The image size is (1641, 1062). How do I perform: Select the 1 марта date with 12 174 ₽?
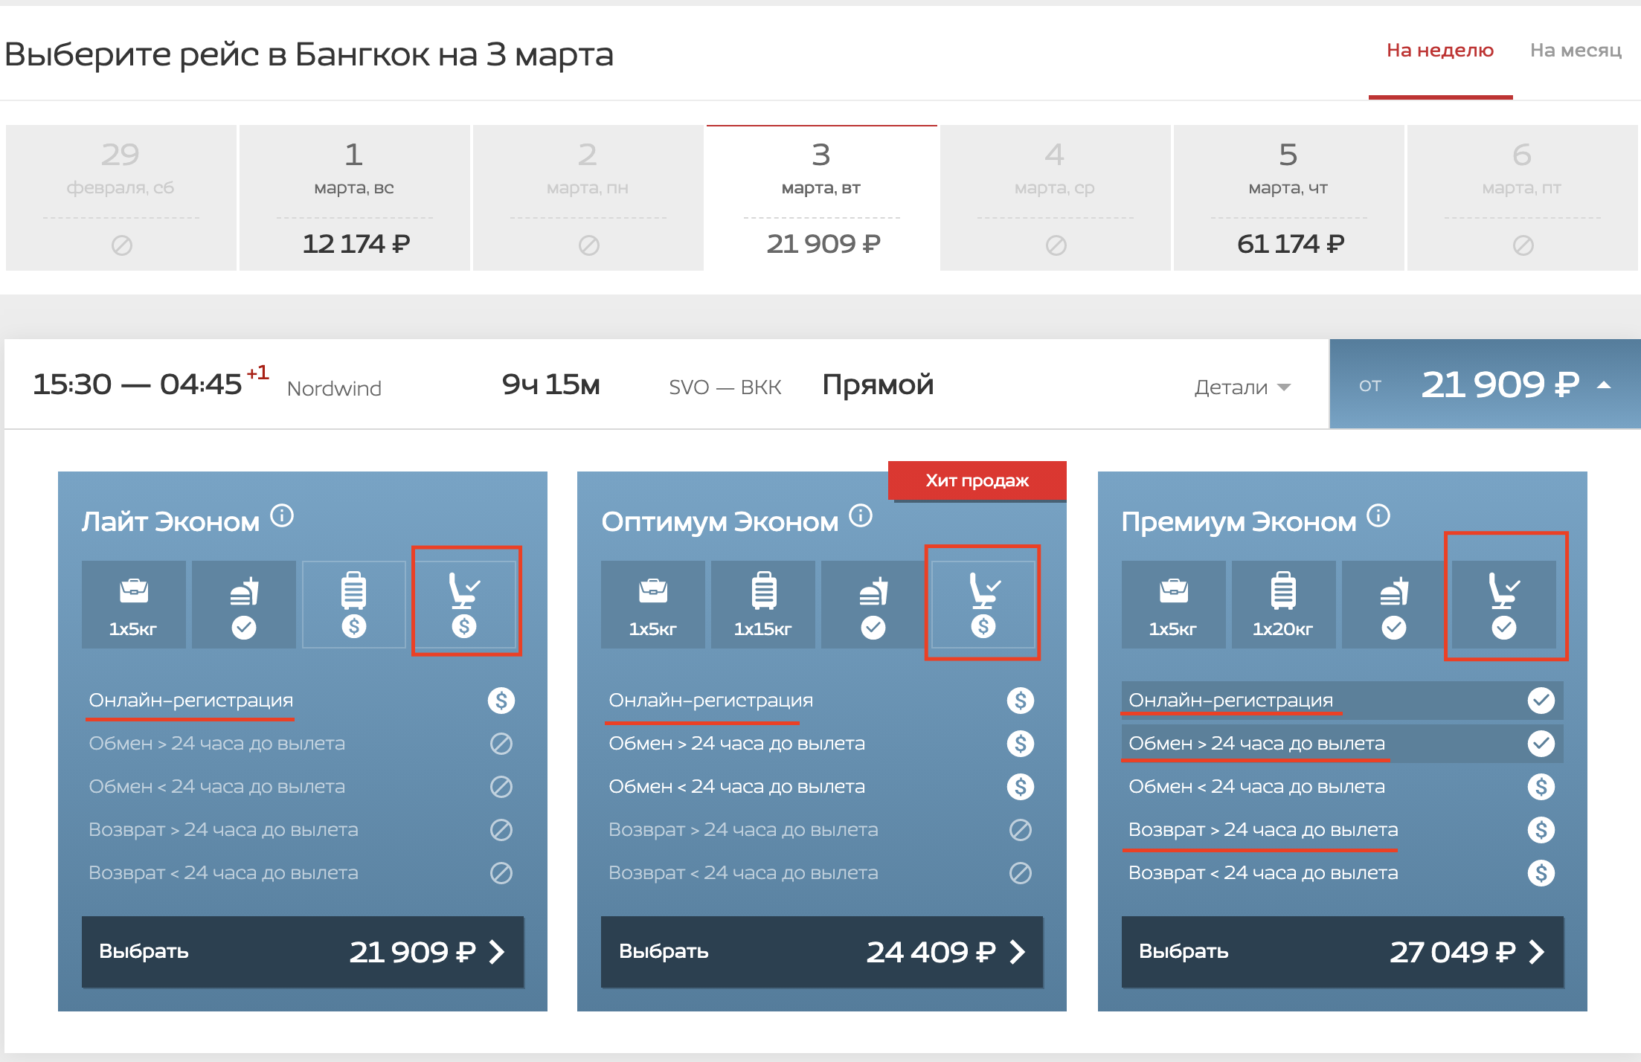[354, 198]
